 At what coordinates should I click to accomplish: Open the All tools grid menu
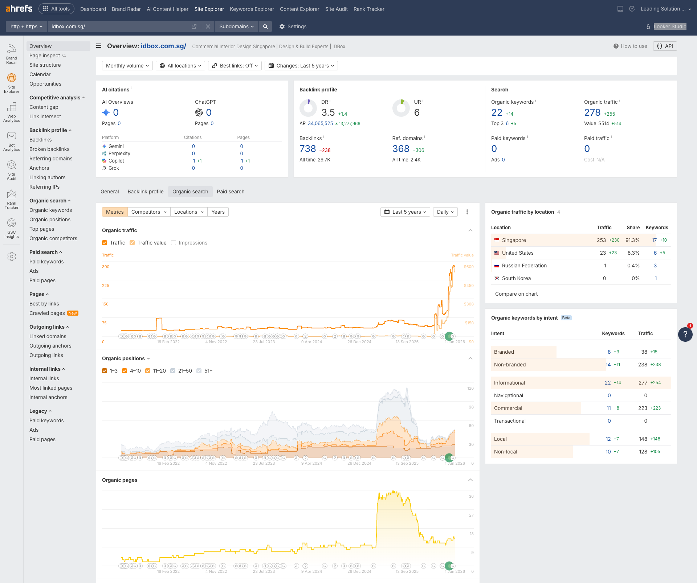click(57, 9)
